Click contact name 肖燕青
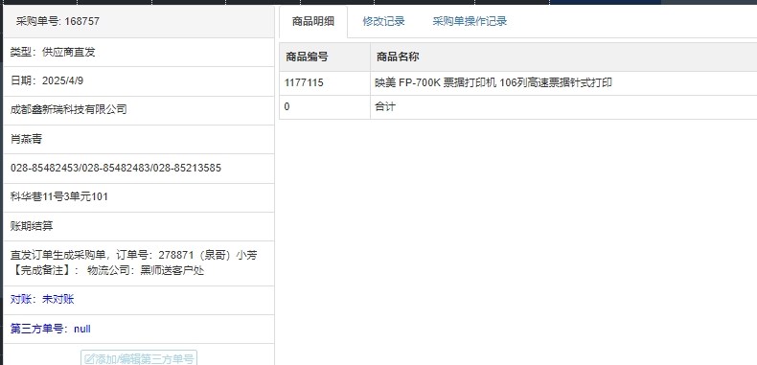This screenshot has height=365, width=757. click(26, 139)
